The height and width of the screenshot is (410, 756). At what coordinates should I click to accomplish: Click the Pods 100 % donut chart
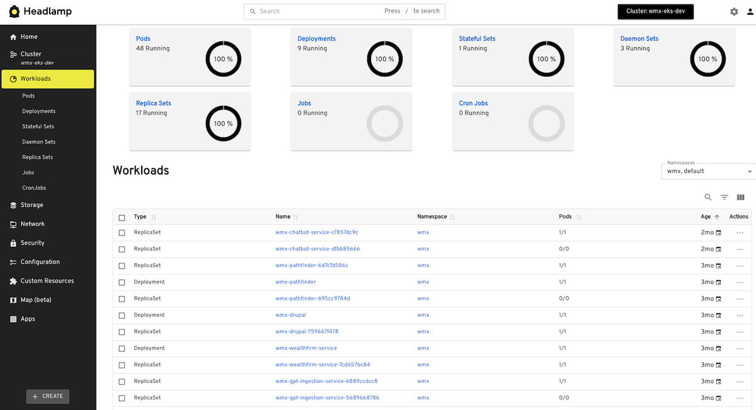click(x=223, y=59)
